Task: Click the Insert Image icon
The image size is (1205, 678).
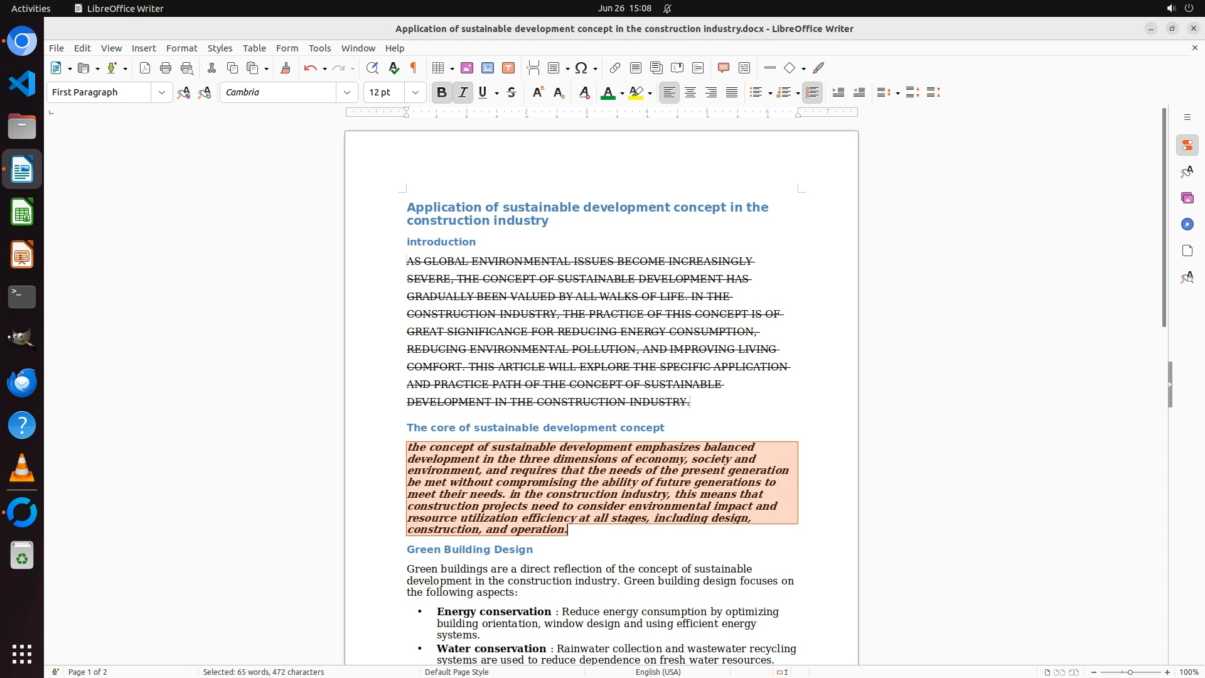Action: tap(467, 68)
